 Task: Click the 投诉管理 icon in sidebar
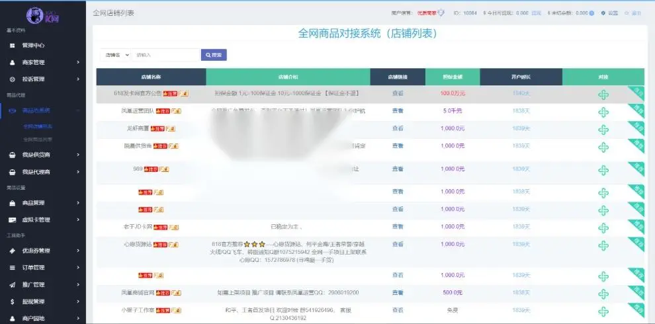(x=12, y=79)
